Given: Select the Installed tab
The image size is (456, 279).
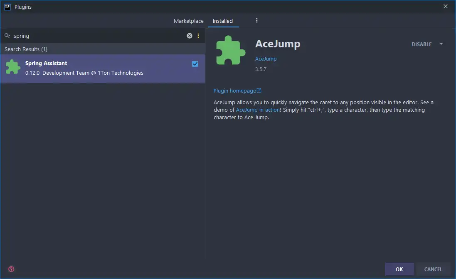Looking at the screenshot, I should (x=223, y=21).
